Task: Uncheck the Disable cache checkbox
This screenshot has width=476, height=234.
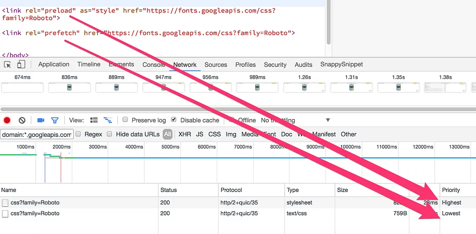Action: coord(174,120)
